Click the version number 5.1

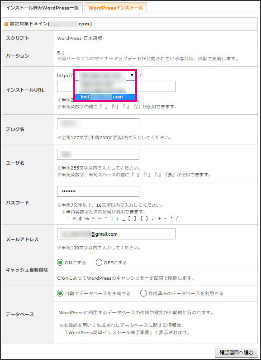pyautogui.click(x=61, y=53)
